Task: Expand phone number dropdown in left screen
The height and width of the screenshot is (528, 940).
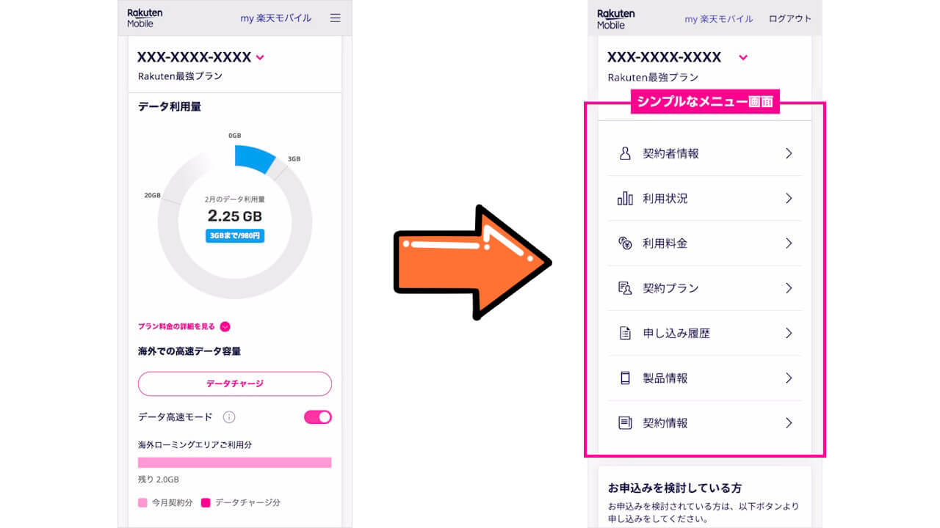Action: tap(260, 57)
